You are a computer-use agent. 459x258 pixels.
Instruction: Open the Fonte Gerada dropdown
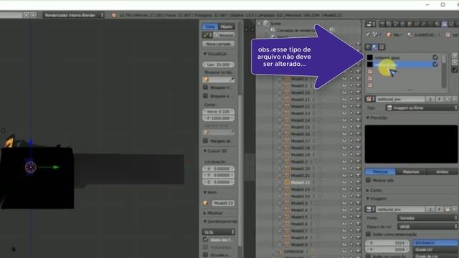click(x=427, y=218)
